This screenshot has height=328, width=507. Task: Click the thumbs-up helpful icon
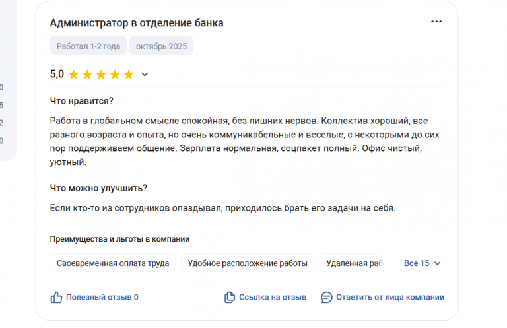click(x=57, y=298)
